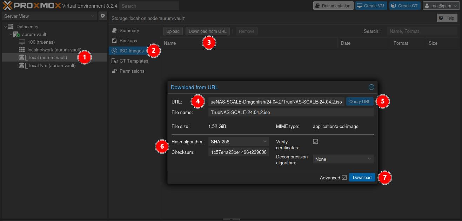Click Download from URL toolbar button
The width and height of the screenshot is (462, 221).
208,31
